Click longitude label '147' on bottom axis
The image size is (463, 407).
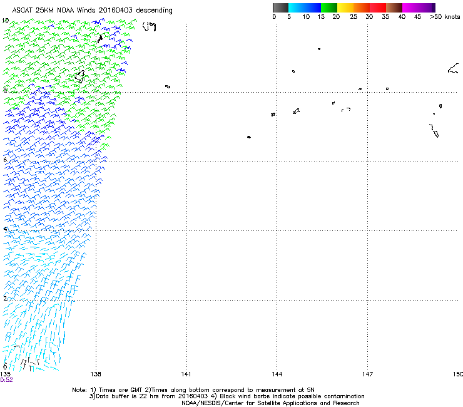click(x=368, y=374)
